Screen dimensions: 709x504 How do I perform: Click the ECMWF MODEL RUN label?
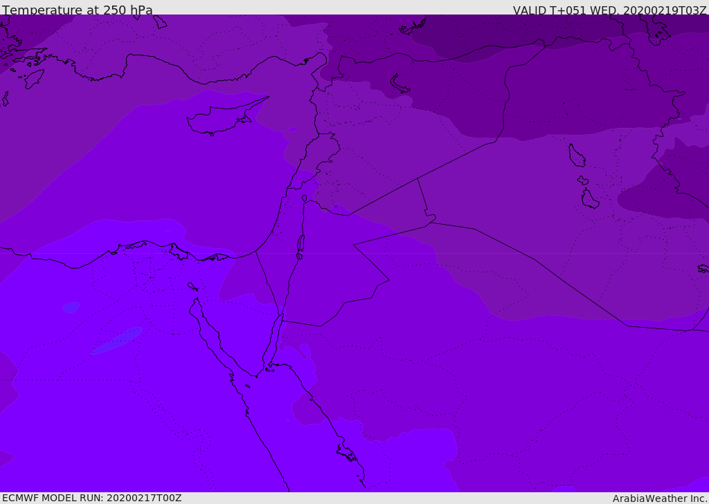click(x=91, y=498)
